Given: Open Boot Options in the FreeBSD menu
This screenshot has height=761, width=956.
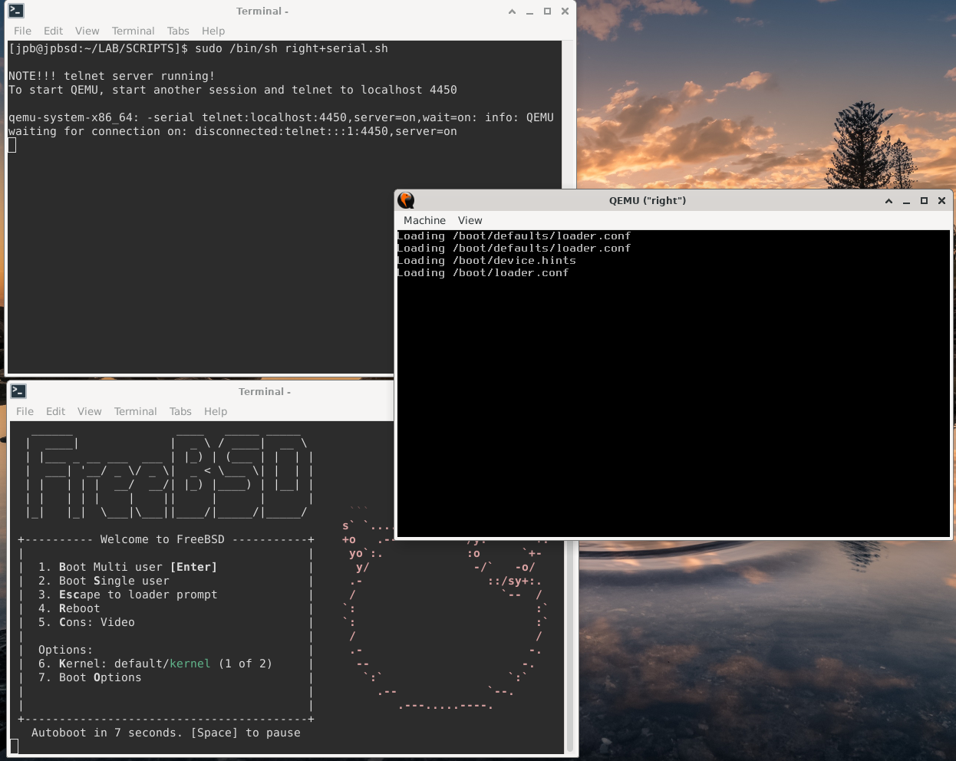Looking at the screenshot, I should pyautogui.click(x=96, y=677).
